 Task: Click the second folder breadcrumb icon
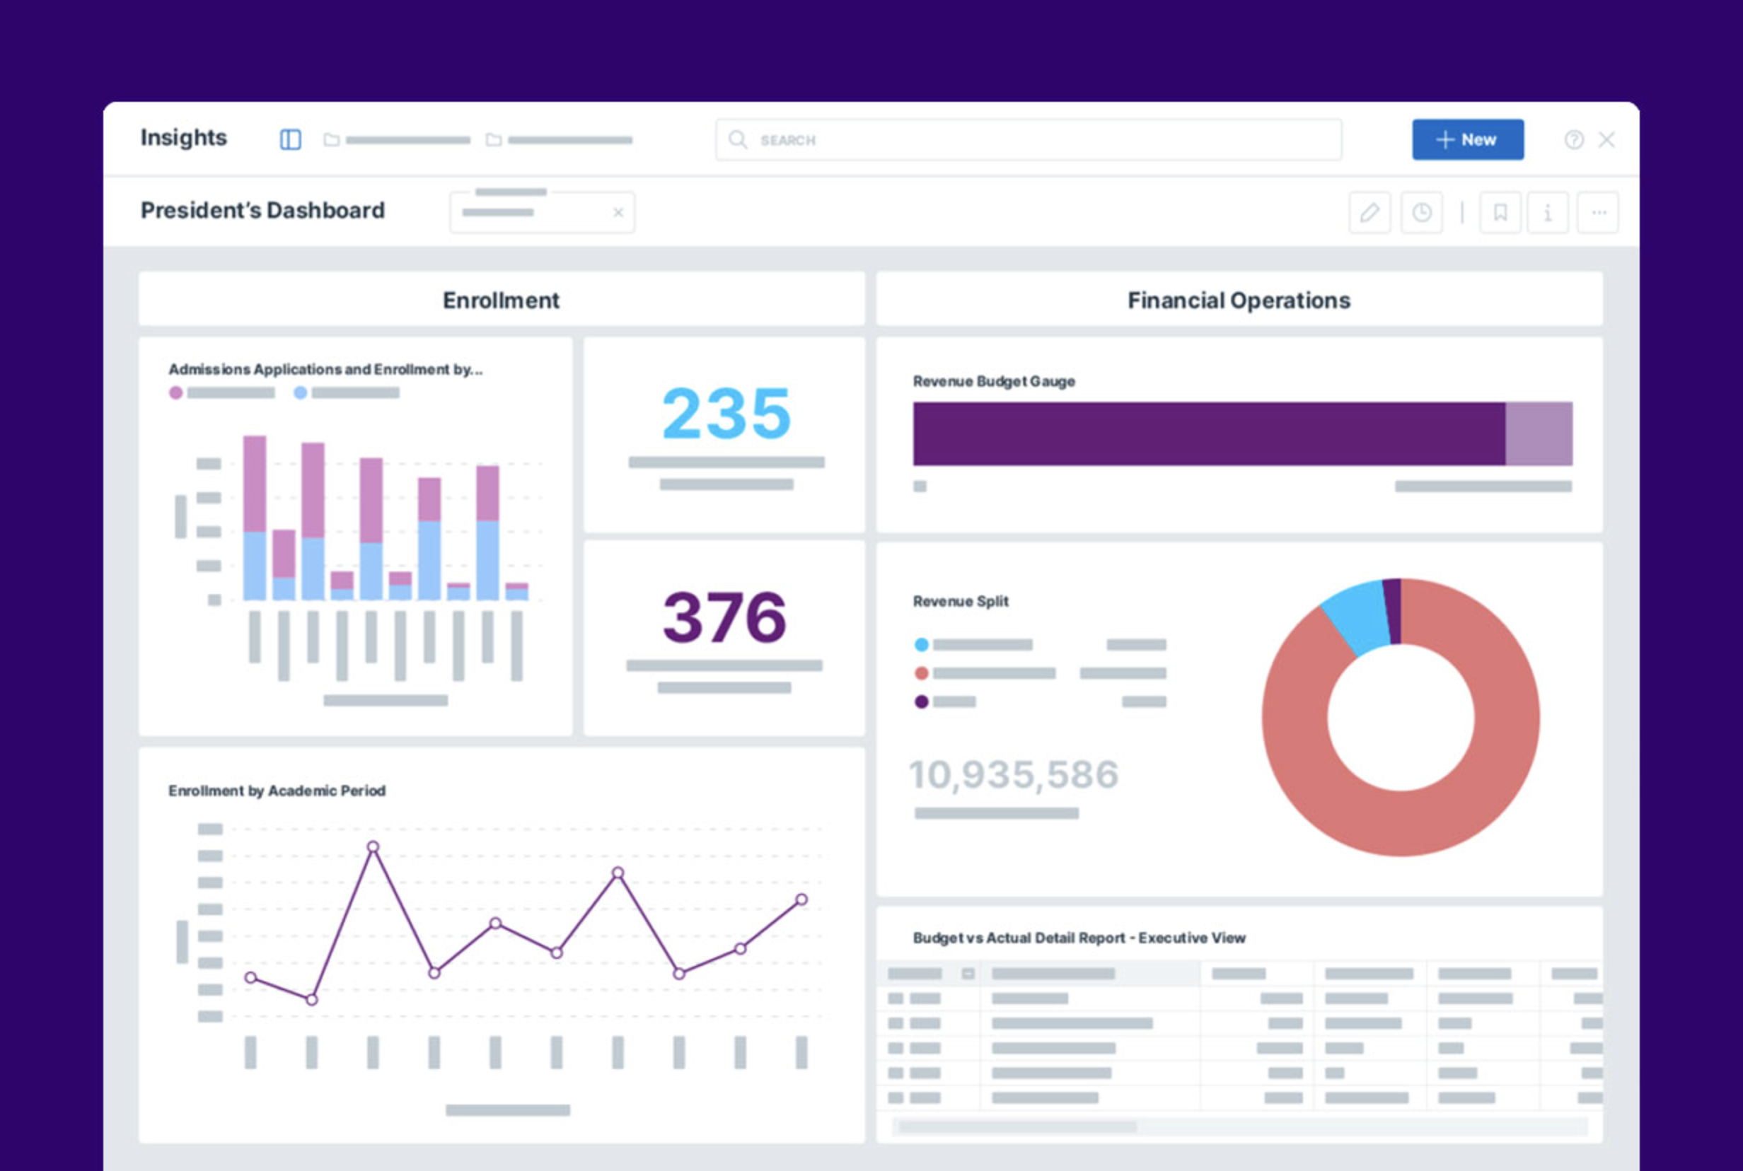pos(493,139)
